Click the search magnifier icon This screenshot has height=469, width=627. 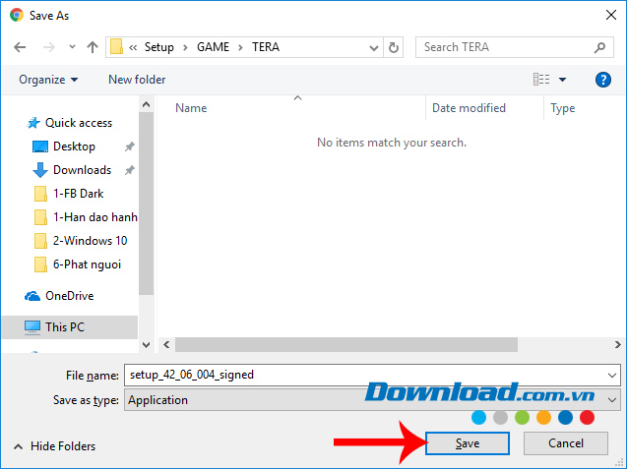click(x=599, y=47)
